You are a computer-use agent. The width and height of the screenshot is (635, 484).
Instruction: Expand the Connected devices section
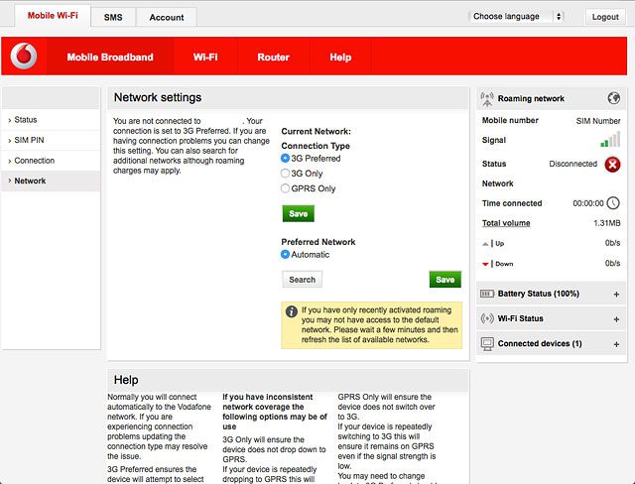click(616, 344)
